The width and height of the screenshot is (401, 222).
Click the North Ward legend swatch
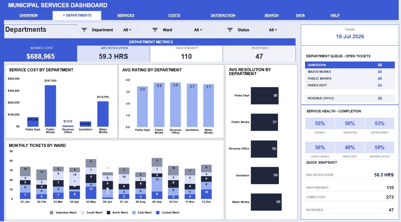tap(109, 212)
